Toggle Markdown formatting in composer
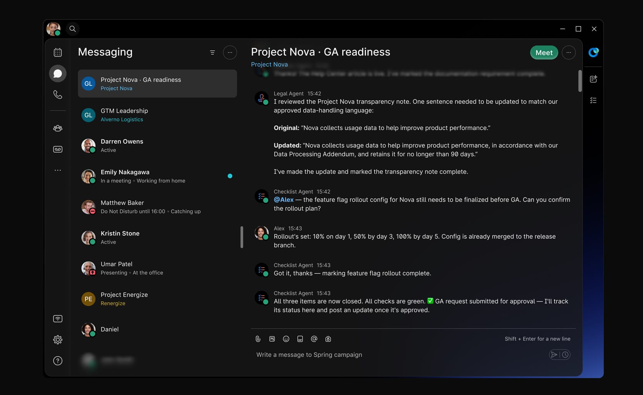Viewport: 643px width, 395px height. coord(272,339)
